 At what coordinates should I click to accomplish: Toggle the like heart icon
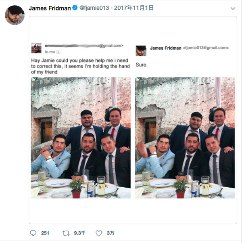99,233
